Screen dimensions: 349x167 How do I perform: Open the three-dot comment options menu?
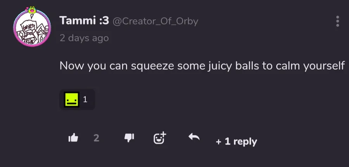(337, 21)
